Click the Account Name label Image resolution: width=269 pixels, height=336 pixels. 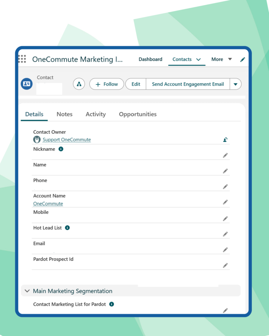pos(49,196)
